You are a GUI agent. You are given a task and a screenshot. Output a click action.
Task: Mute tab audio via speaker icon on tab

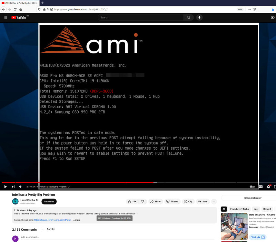click(x=33, y=3)
